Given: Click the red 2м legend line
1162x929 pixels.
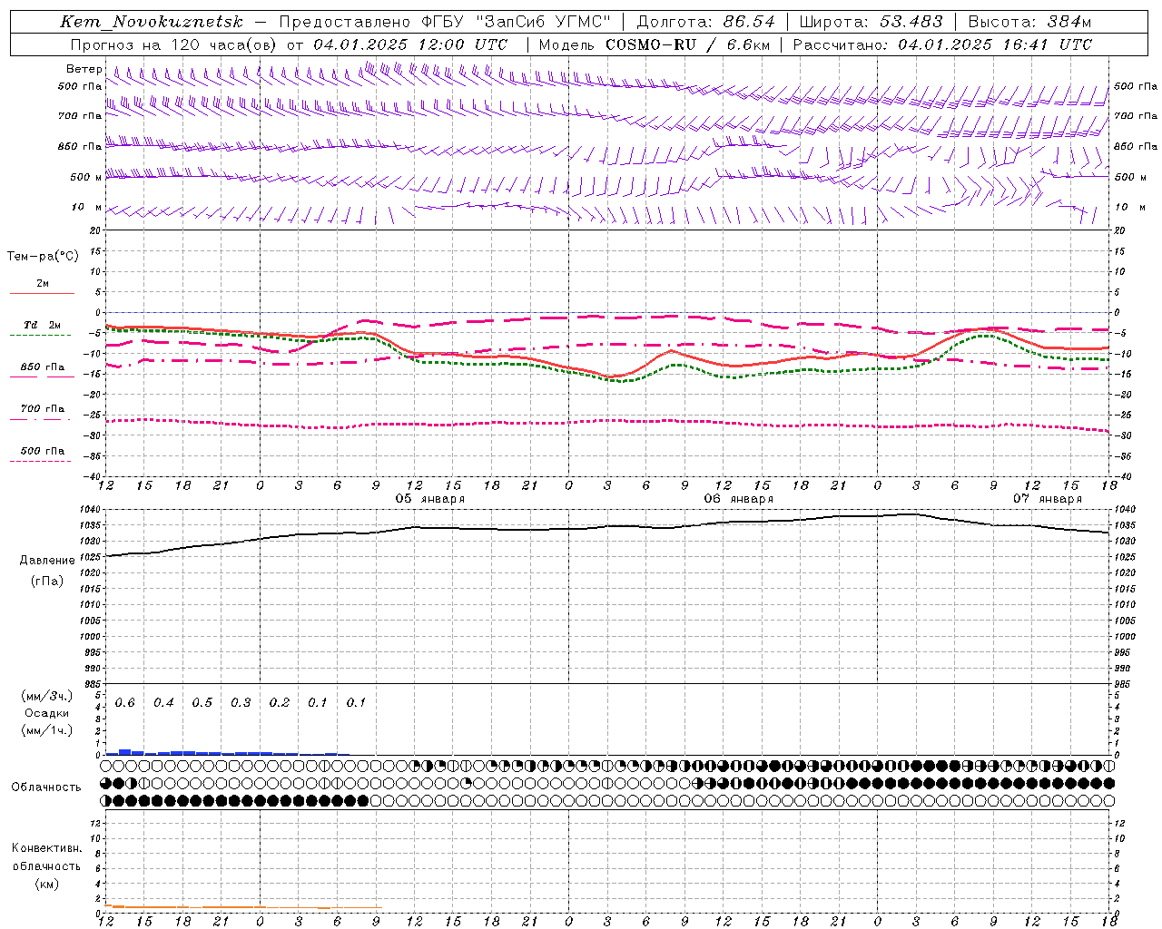Looking at the screenshot, I should point(42,294).
